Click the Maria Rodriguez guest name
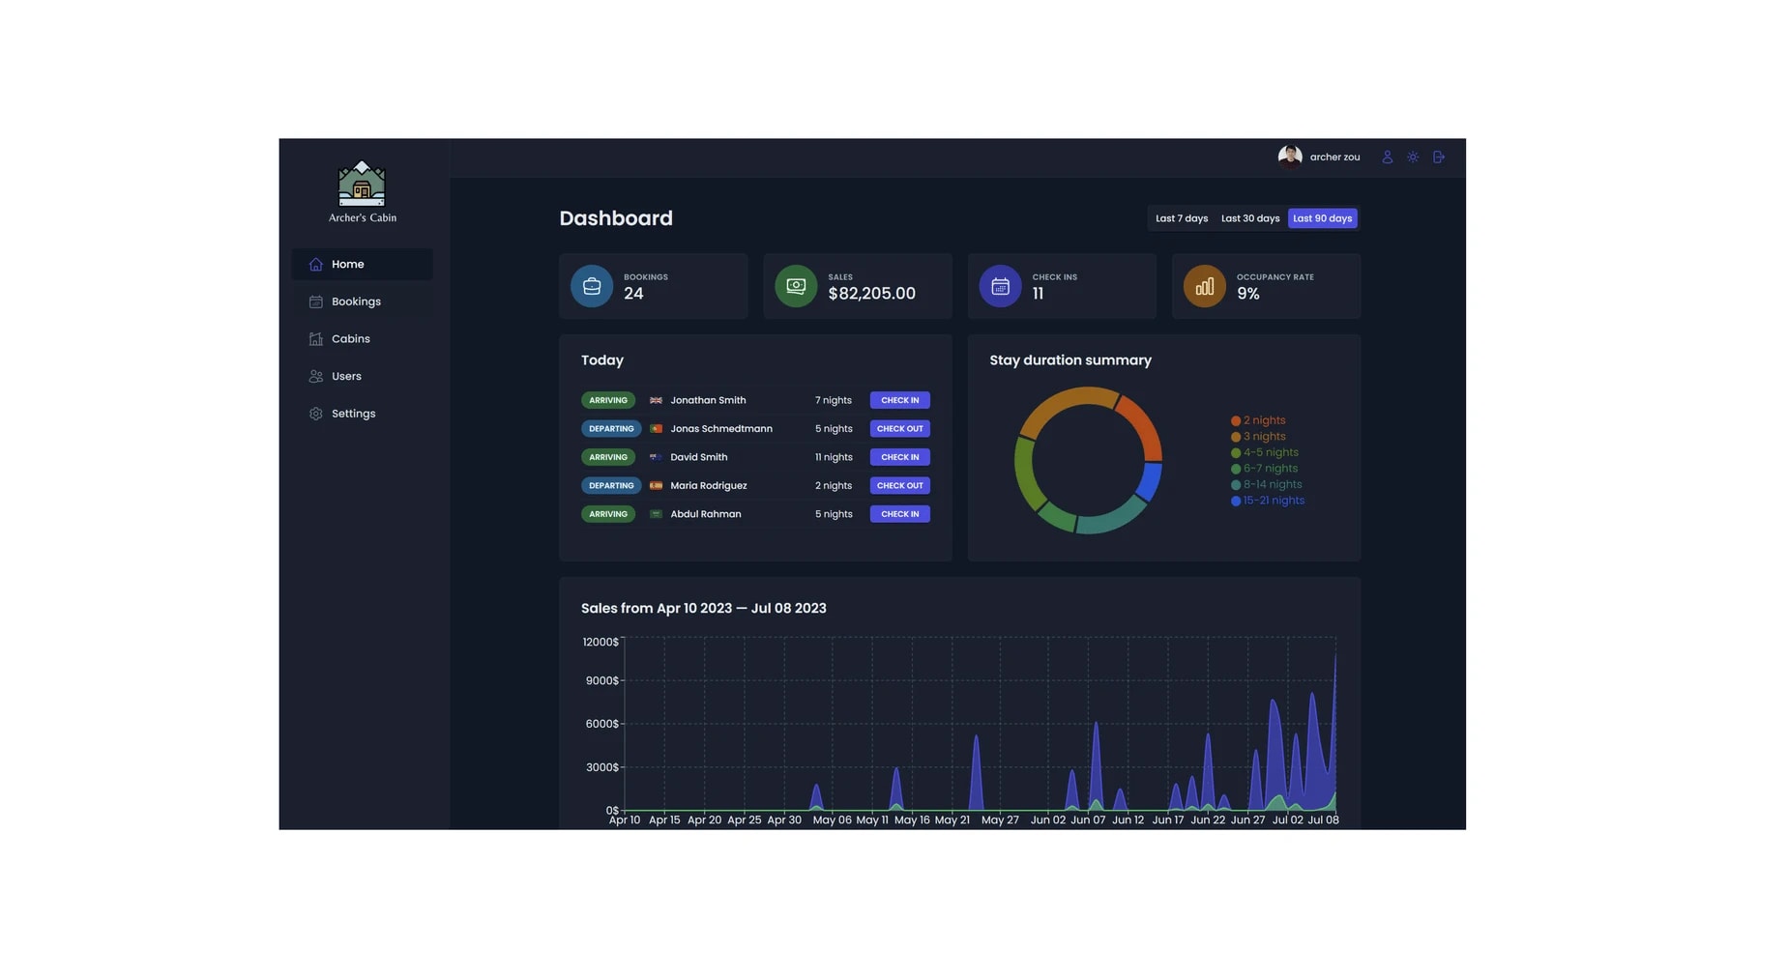 (x=708, y=485)
